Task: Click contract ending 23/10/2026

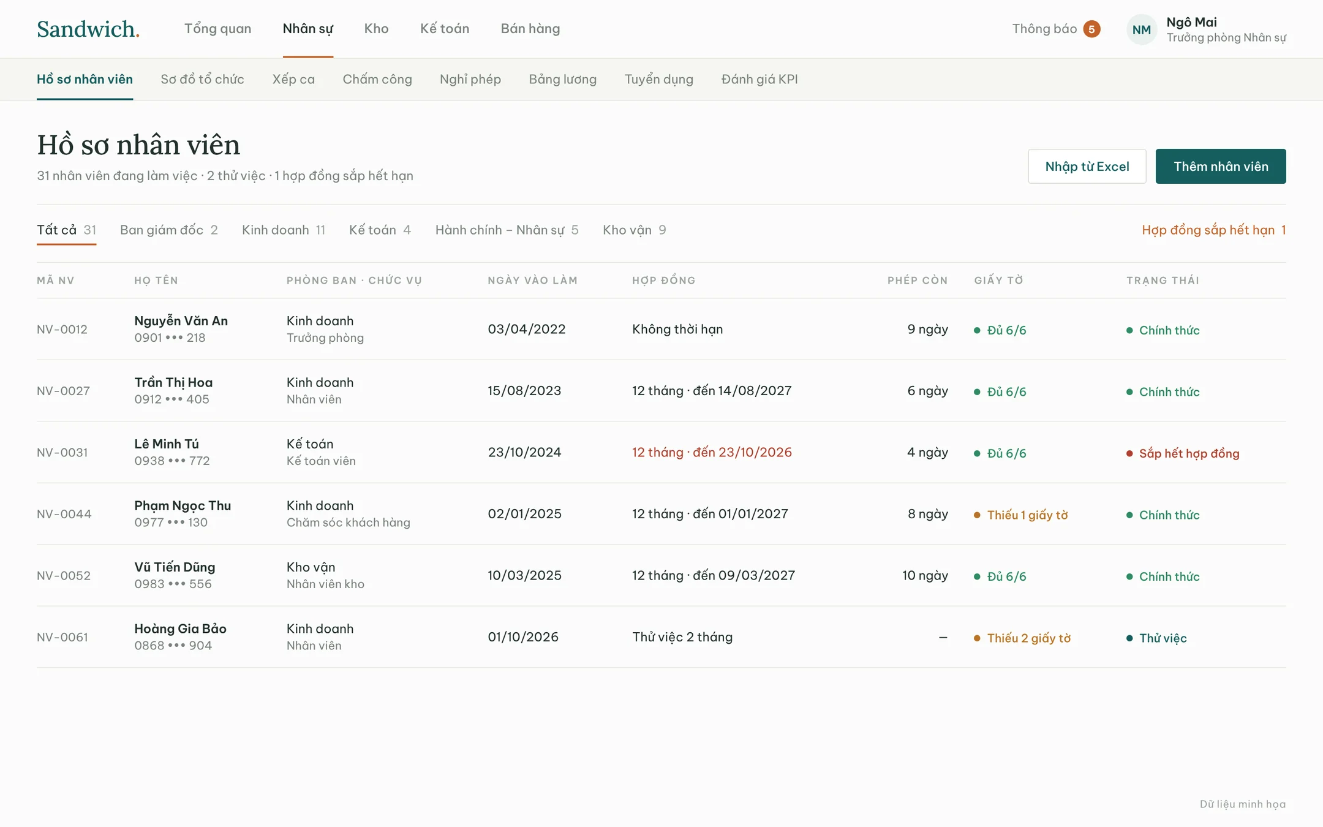Action: pos(712,452)
